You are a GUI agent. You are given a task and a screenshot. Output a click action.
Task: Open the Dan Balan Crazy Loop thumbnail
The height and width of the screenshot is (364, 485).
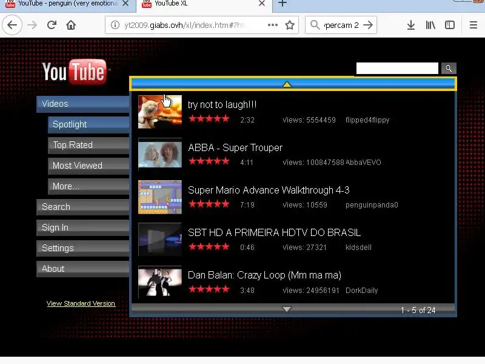tap(160, 282)
